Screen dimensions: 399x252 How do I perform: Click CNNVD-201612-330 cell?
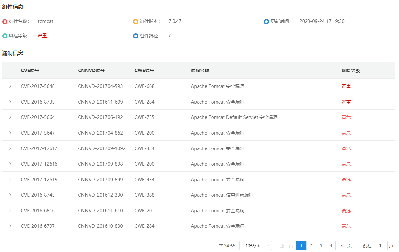coord(101,195)
